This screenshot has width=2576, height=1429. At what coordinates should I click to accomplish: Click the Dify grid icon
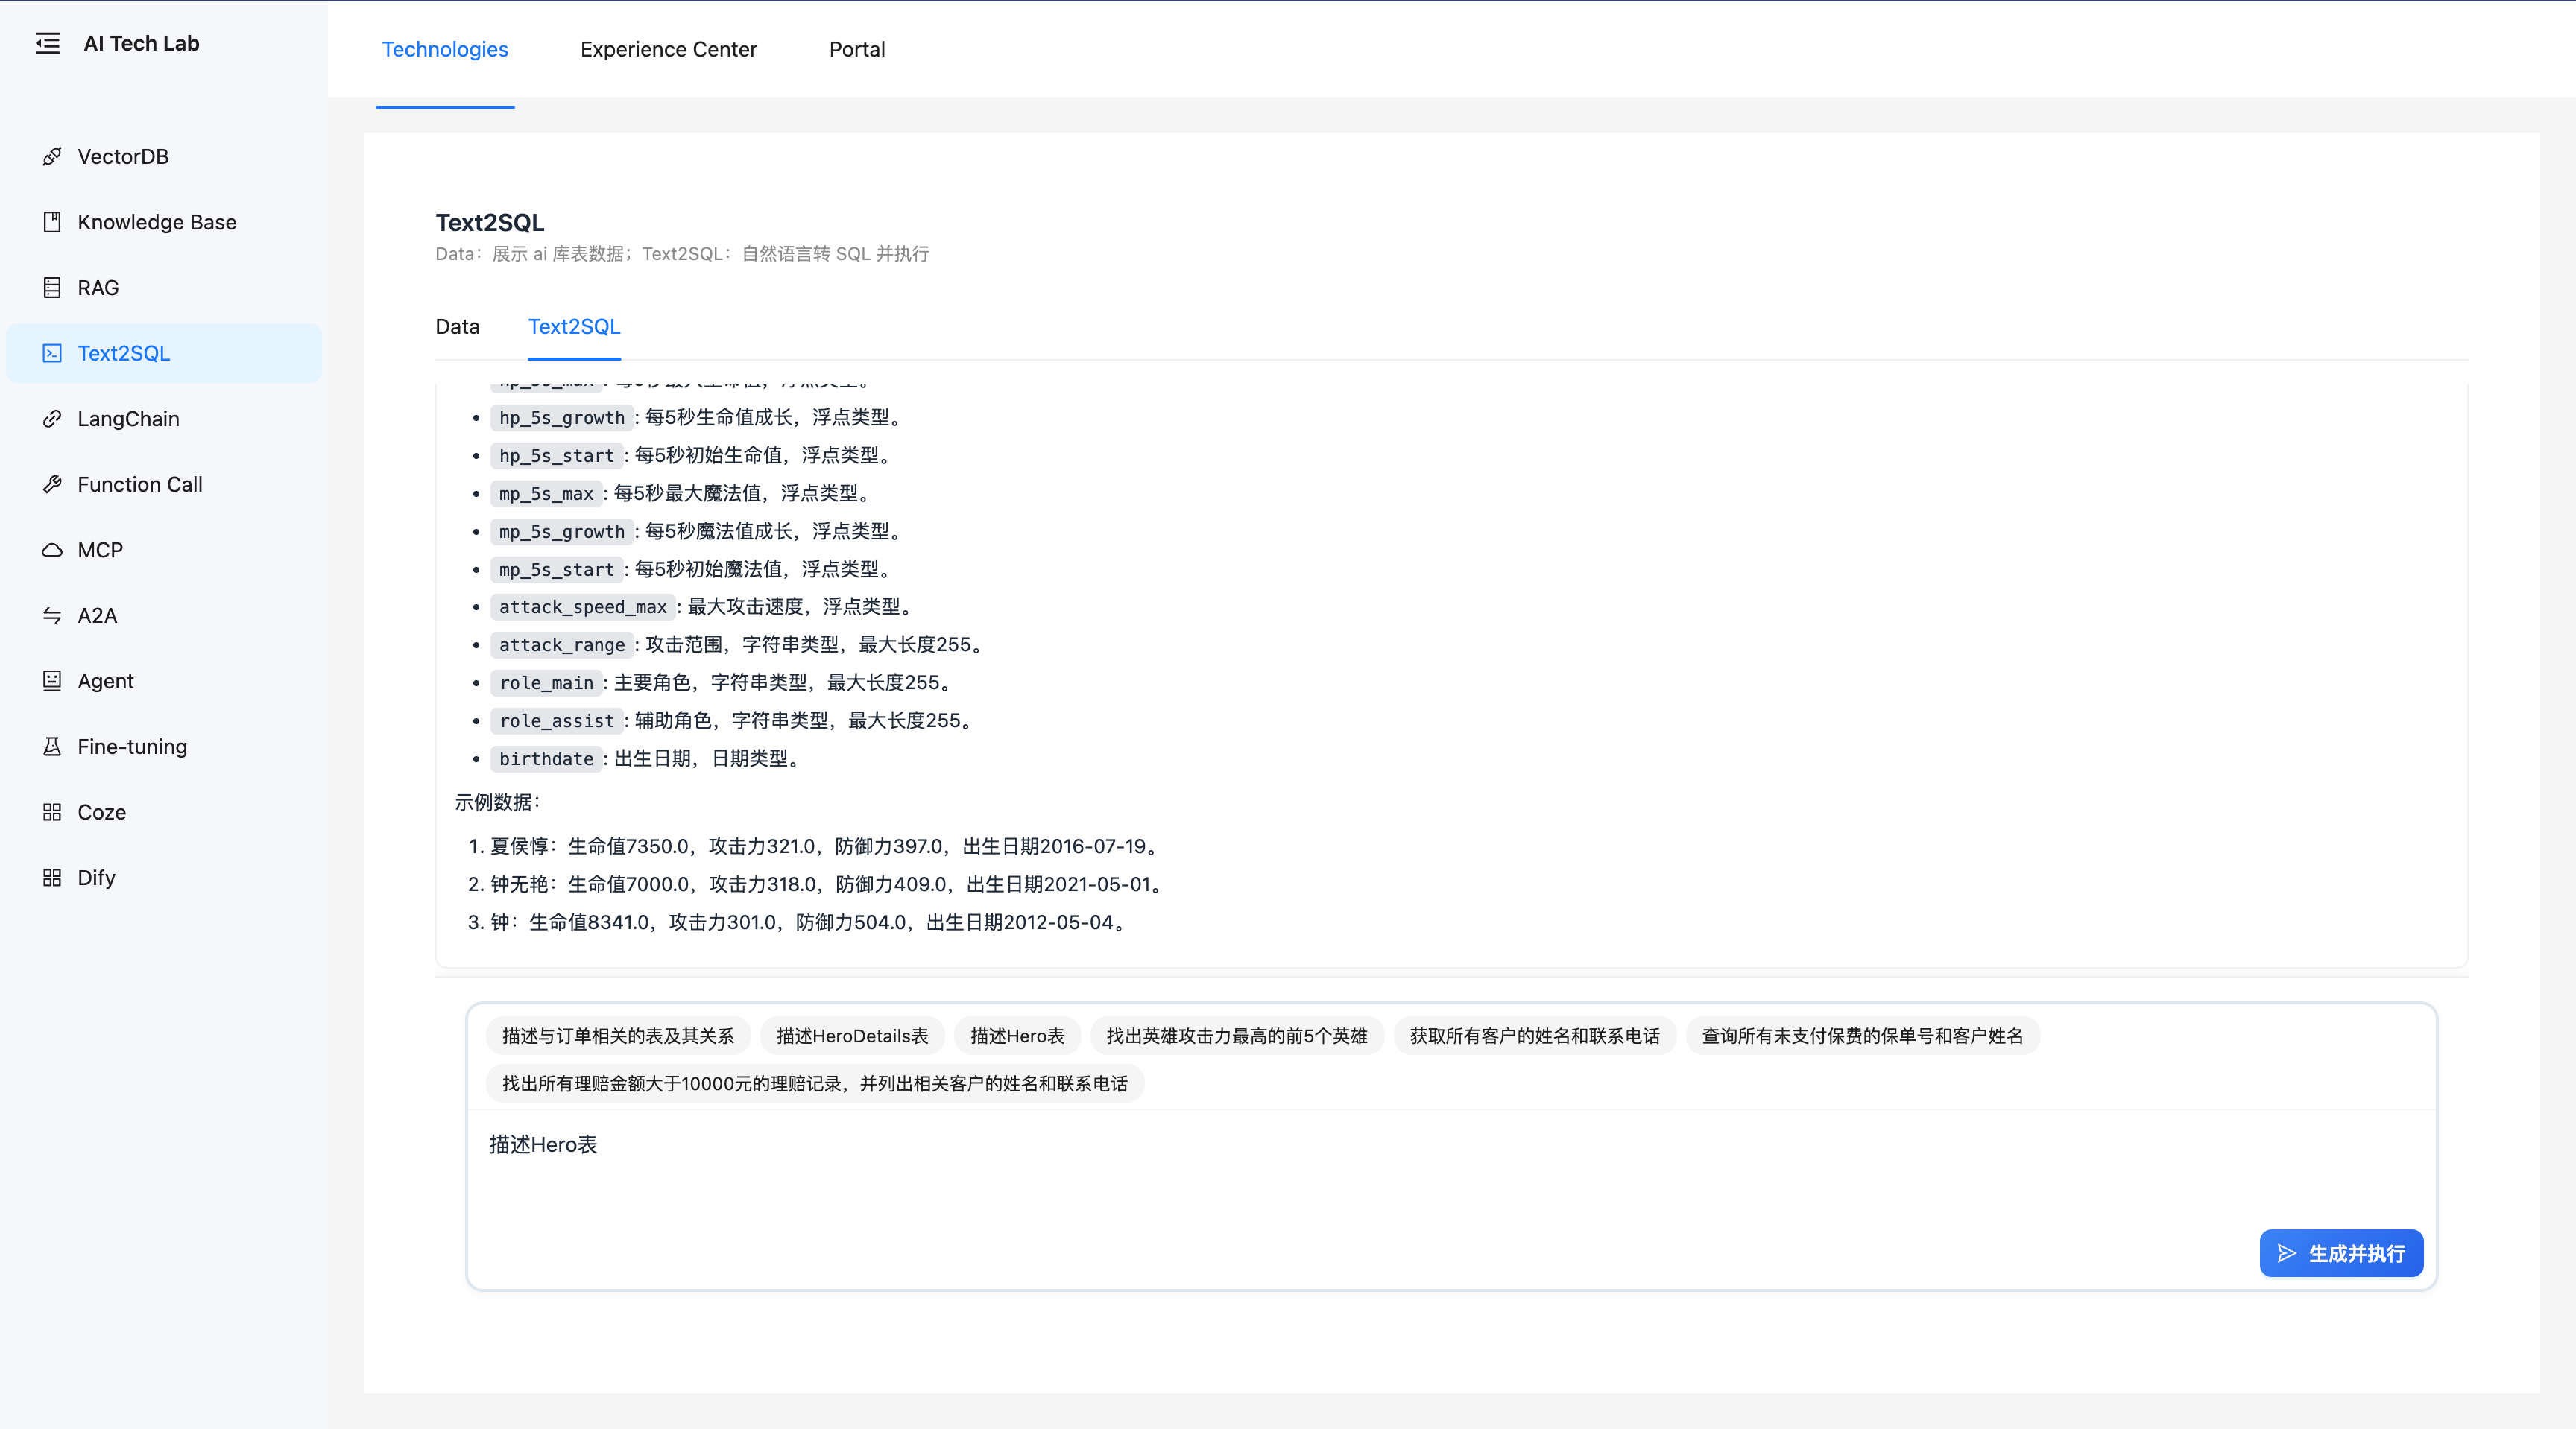(x=52, y=878)
